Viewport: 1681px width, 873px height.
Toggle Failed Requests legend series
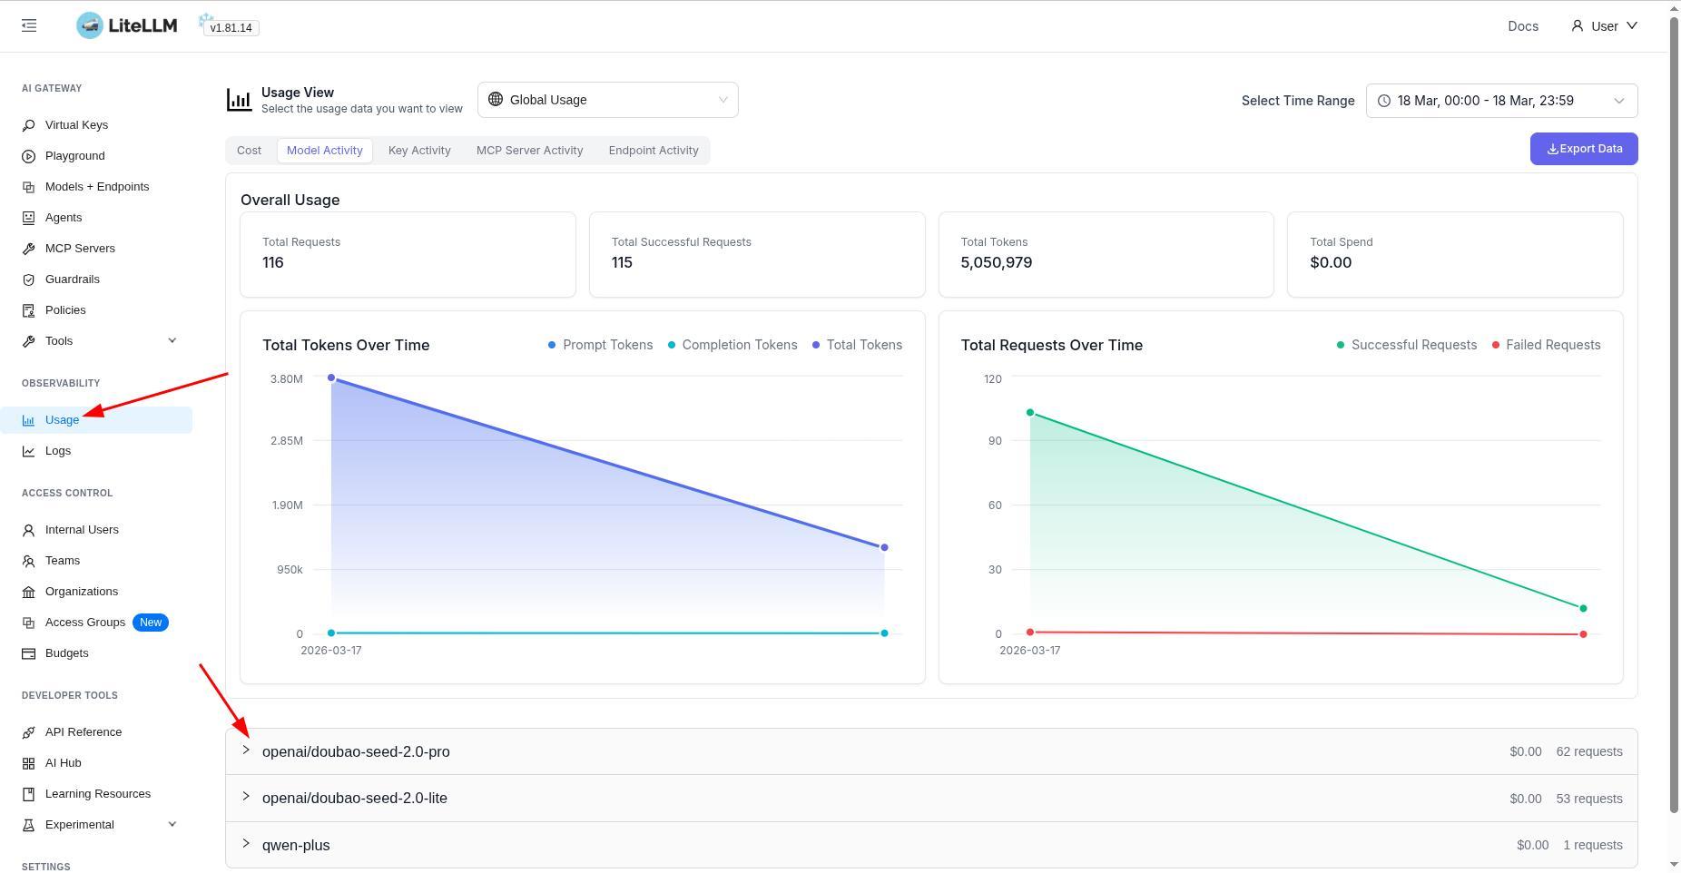pyautogui.click(x=1546, y=345)
